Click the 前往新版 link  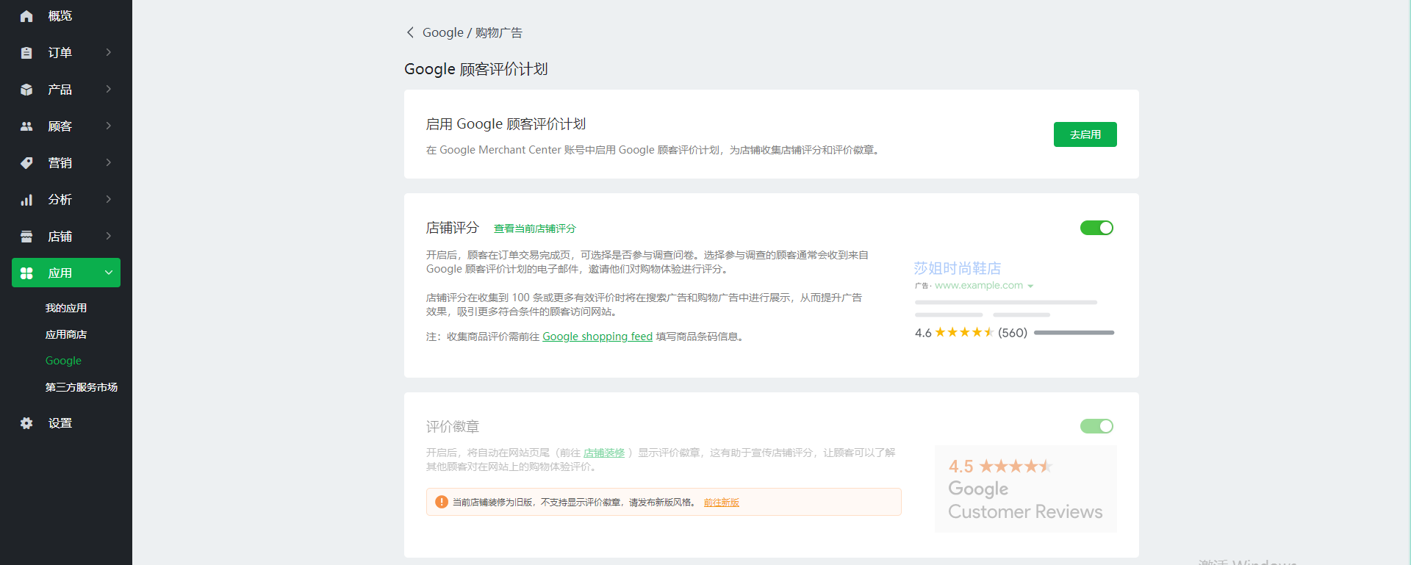pyautogui.click(x=722, y=503)
